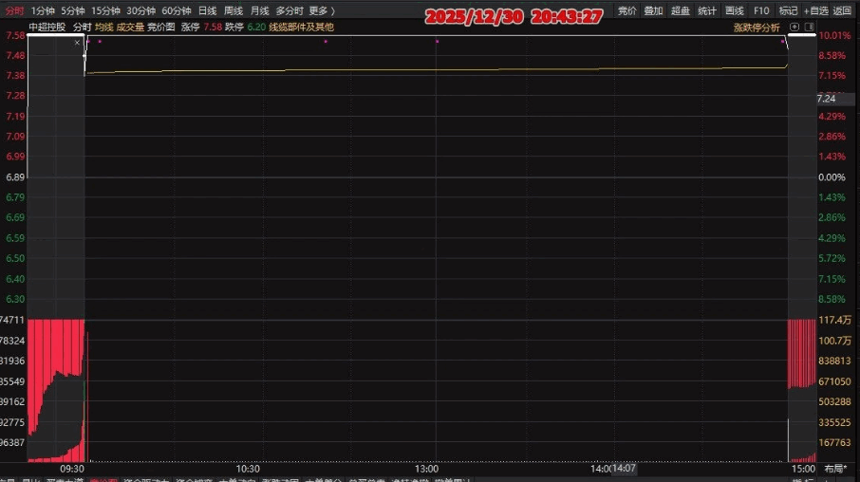Click the panel layout icon at chart top right
This screenshot has width=860, height=482.
(809, 27)
